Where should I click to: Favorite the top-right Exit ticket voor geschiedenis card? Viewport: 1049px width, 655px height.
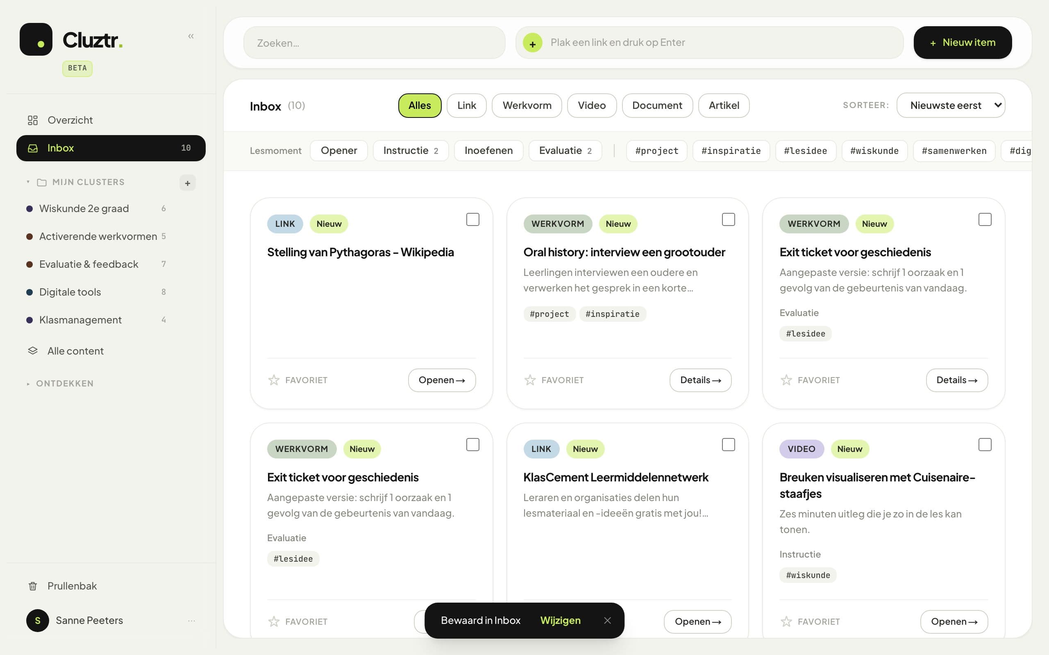[786, 380]
